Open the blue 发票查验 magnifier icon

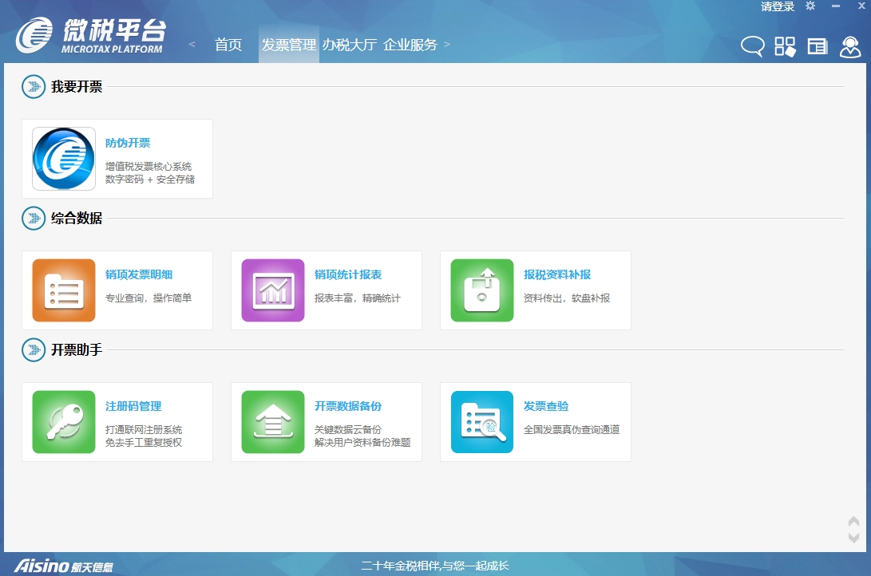coord(482,422)
